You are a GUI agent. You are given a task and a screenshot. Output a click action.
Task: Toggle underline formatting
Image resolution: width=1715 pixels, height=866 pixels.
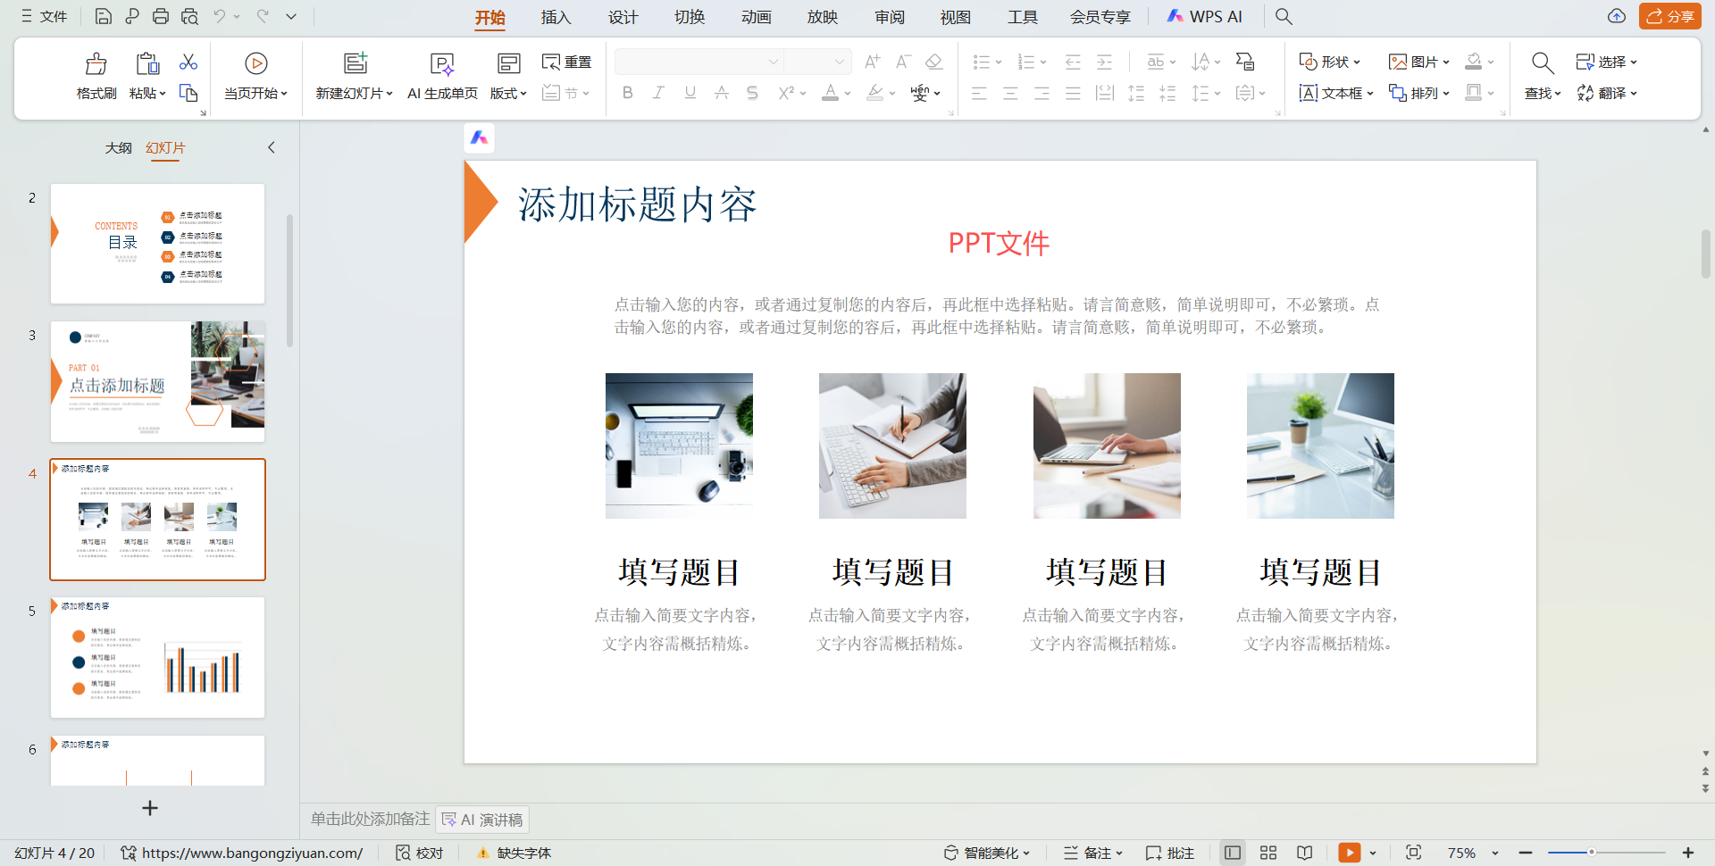point(689,92)
